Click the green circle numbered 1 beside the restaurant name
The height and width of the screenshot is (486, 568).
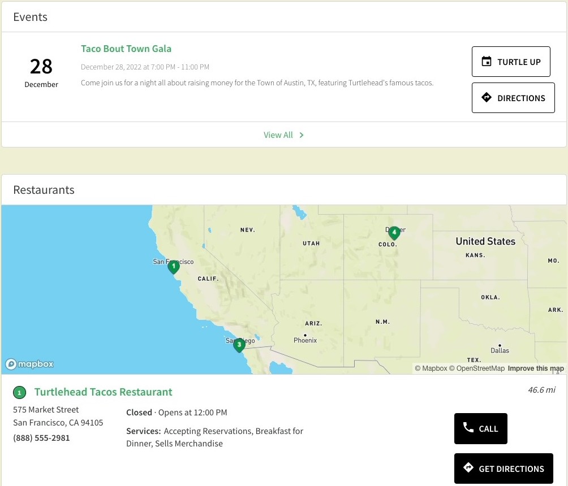[20, 392]
